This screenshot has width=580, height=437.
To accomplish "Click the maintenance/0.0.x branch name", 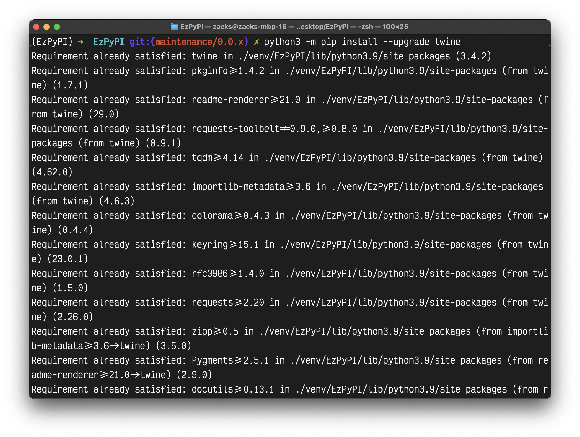I will (x=199, y=42).
